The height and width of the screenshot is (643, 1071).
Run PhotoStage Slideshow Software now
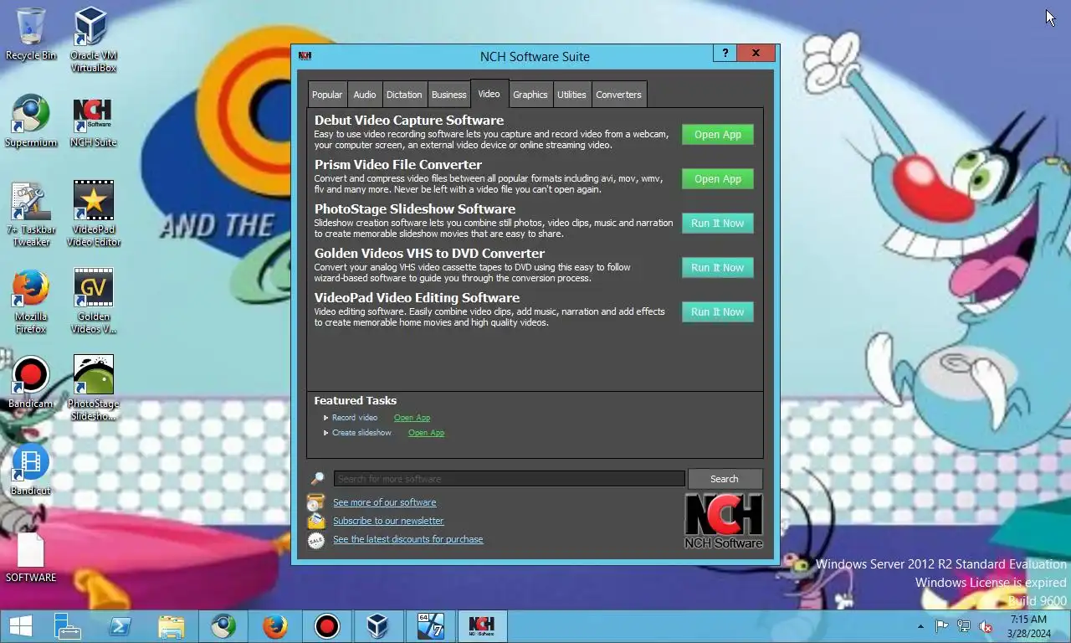click(x=718, y=224)
